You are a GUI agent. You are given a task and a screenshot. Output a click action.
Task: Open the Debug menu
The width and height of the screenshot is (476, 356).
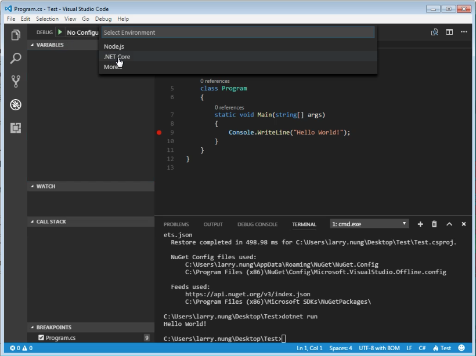(103, 19)
